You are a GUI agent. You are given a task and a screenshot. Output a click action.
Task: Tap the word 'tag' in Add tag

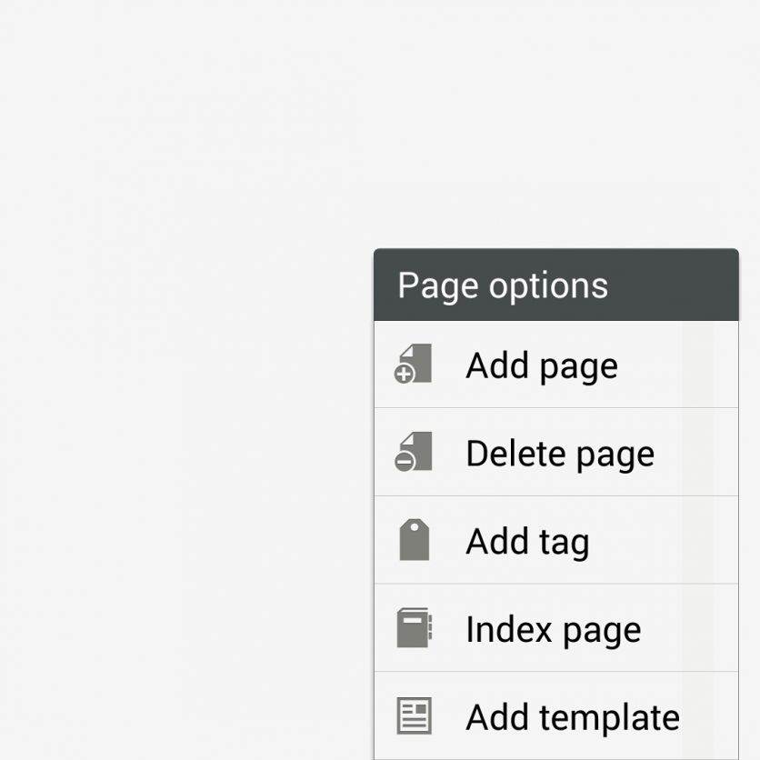pyautogui.click(x=565, y=543)
